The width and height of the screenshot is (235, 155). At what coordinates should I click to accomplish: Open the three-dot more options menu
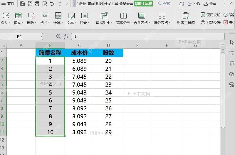[x=224, y=4]
